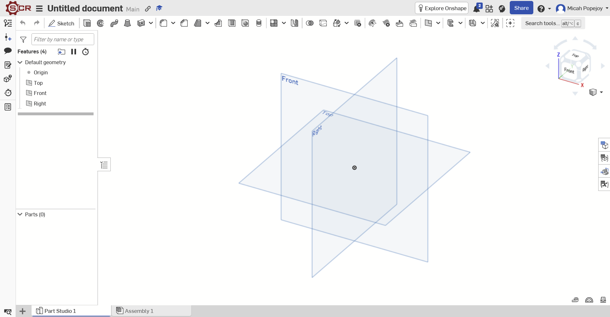The height and width of the screenshot is (317, 610).
Task: Select the Fillet tool icon
Action: point(164,23)
